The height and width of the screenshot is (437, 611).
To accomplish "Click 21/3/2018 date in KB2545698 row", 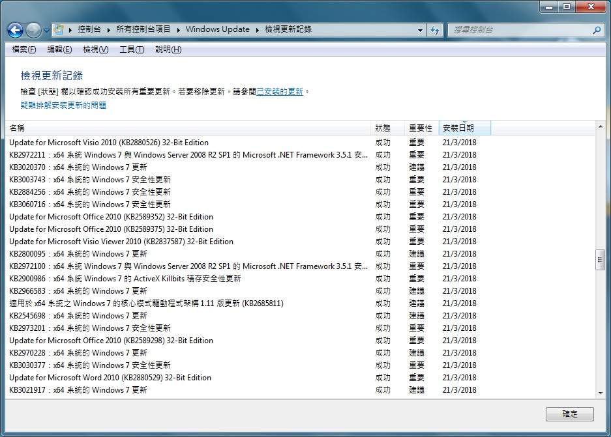I will coord(460,316).
